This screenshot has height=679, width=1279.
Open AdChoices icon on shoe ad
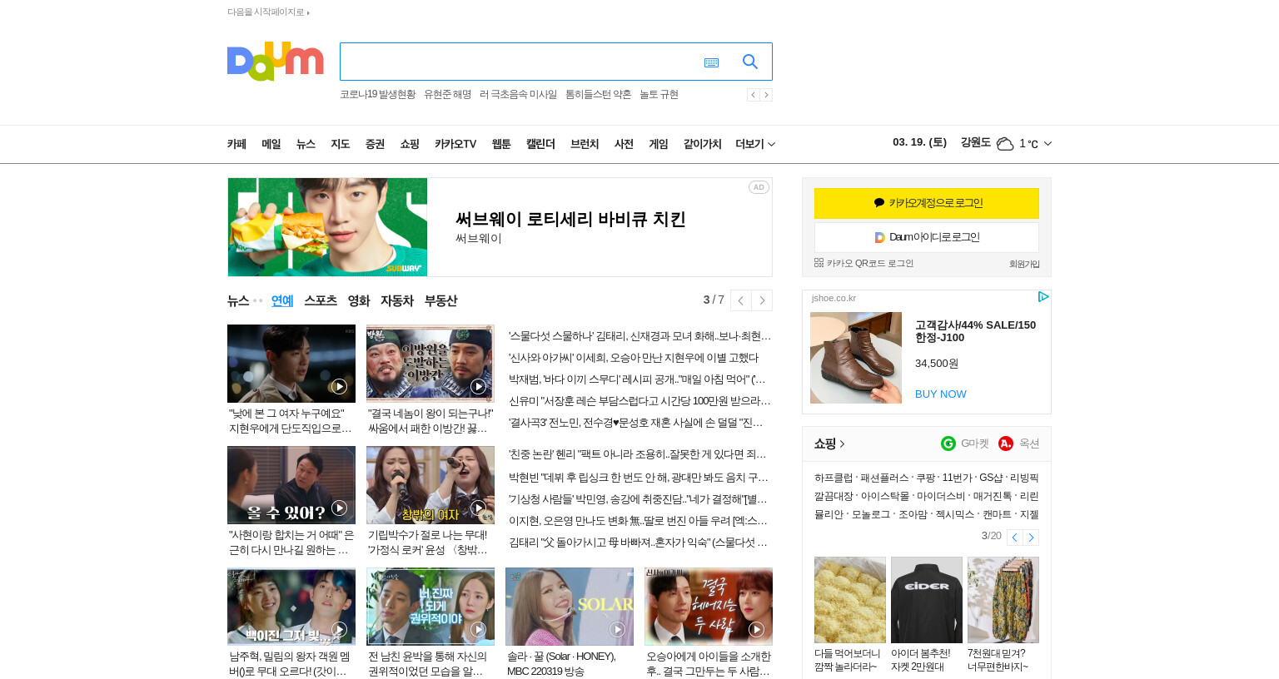tap(1043, 297)
